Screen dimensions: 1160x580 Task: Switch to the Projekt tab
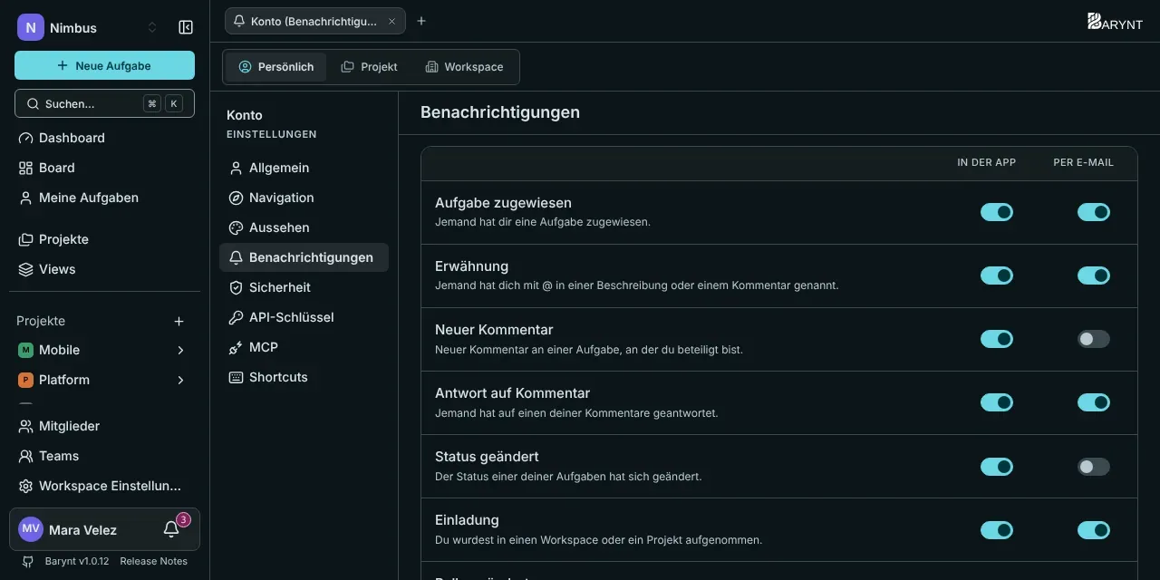pos(369,67)
